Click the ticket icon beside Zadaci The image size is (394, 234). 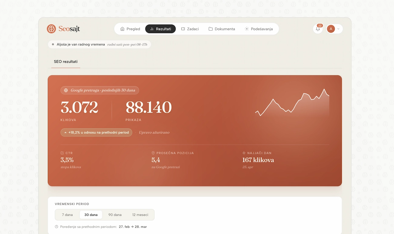click(183, 29)
